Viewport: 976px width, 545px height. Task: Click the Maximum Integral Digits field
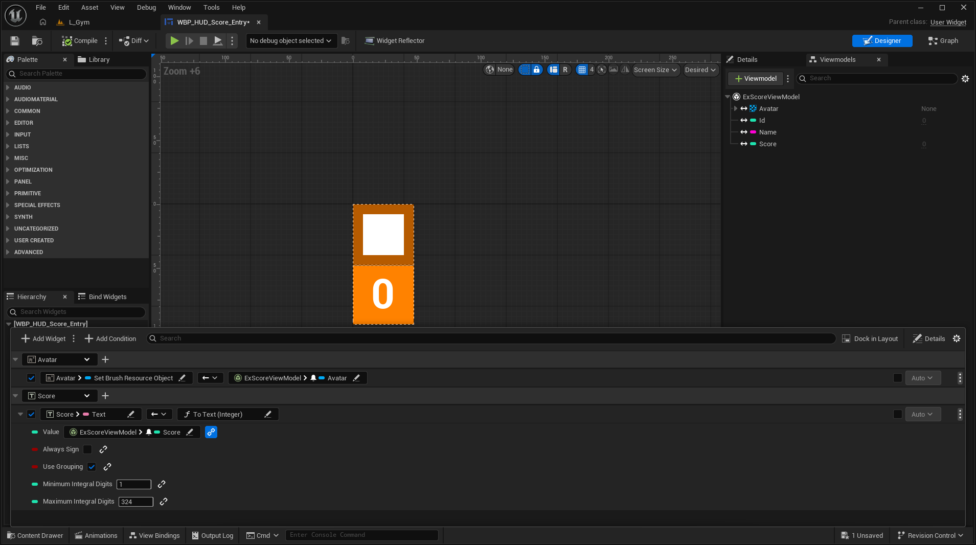tap(135, 502)
